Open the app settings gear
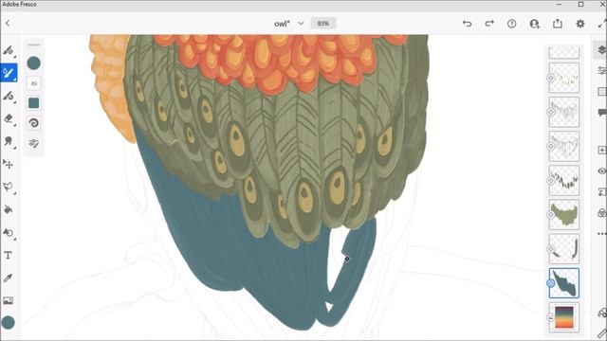The height and width of the screenshot is (341, 607). pos(579,24)
